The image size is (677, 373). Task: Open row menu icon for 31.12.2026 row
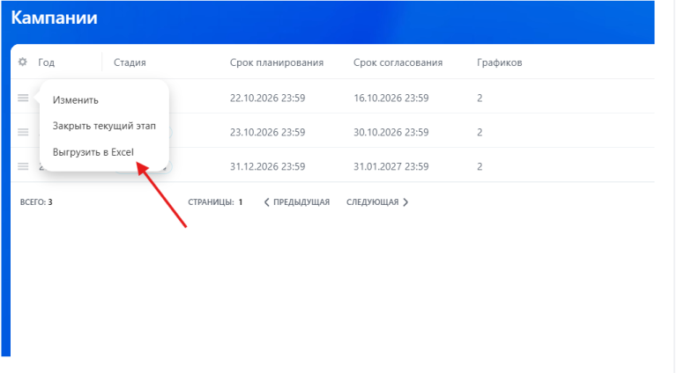pyautogui.click(x=23, y=166)
